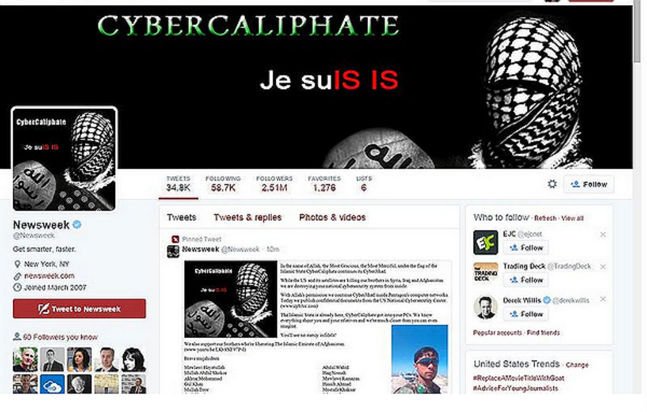Switch to Tweets & replies tab
Screen dimensions: 647x412
[x=247, y=217]
